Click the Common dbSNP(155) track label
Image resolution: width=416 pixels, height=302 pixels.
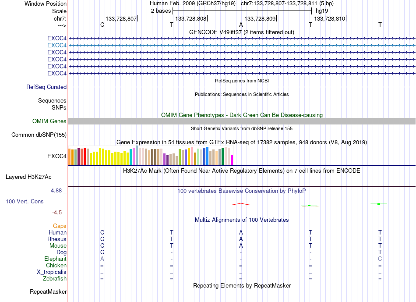coord(39,135)
